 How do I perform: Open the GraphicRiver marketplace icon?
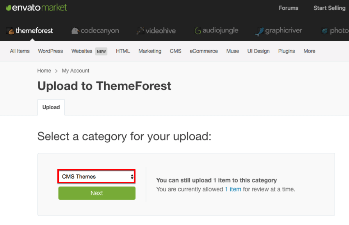(x=260, y=32)
